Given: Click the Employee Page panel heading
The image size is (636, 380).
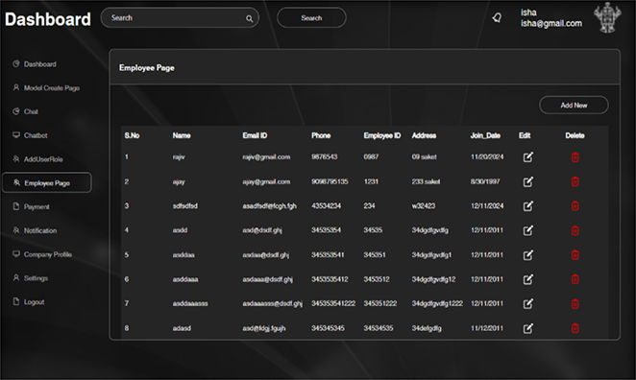Looking at the screenshot, I should point(147,68).
